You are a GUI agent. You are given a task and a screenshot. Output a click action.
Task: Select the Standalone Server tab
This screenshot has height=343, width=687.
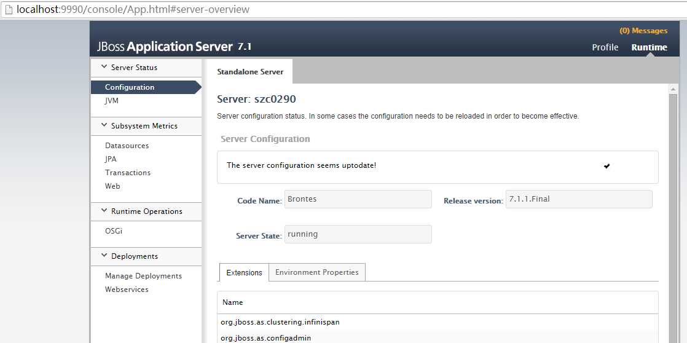(250, 72)
